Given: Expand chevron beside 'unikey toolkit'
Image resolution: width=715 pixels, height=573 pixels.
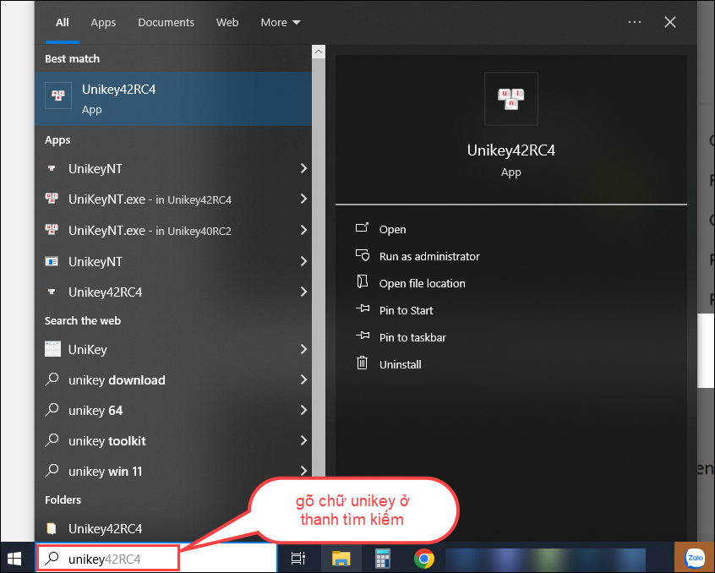Looking at the screenshot, I should tap(303, 440).
